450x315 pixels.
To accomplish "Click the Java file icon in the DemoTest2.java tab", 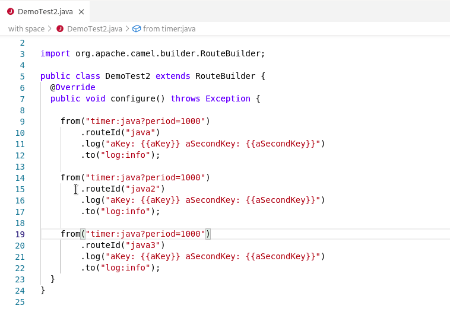I will (x=10, y=12).
